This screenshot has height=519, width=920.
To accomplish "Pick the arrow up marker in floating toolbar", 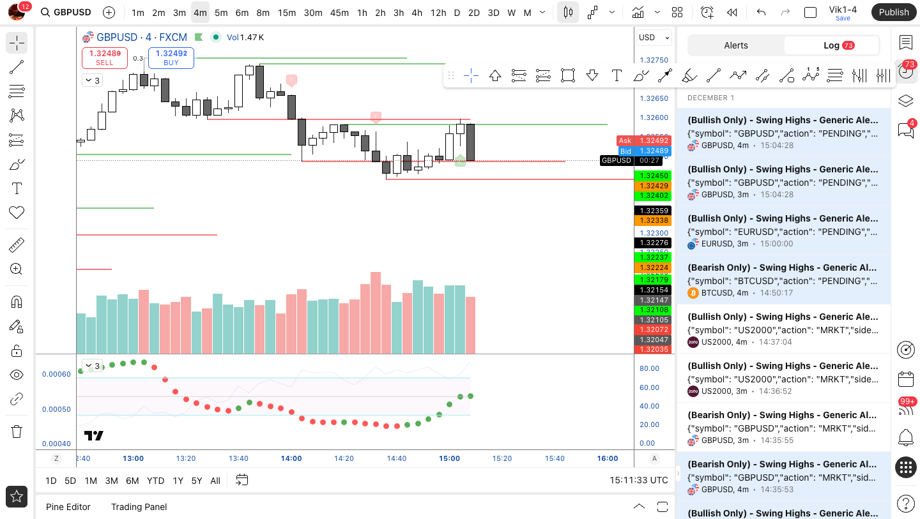I will [494, 75].
